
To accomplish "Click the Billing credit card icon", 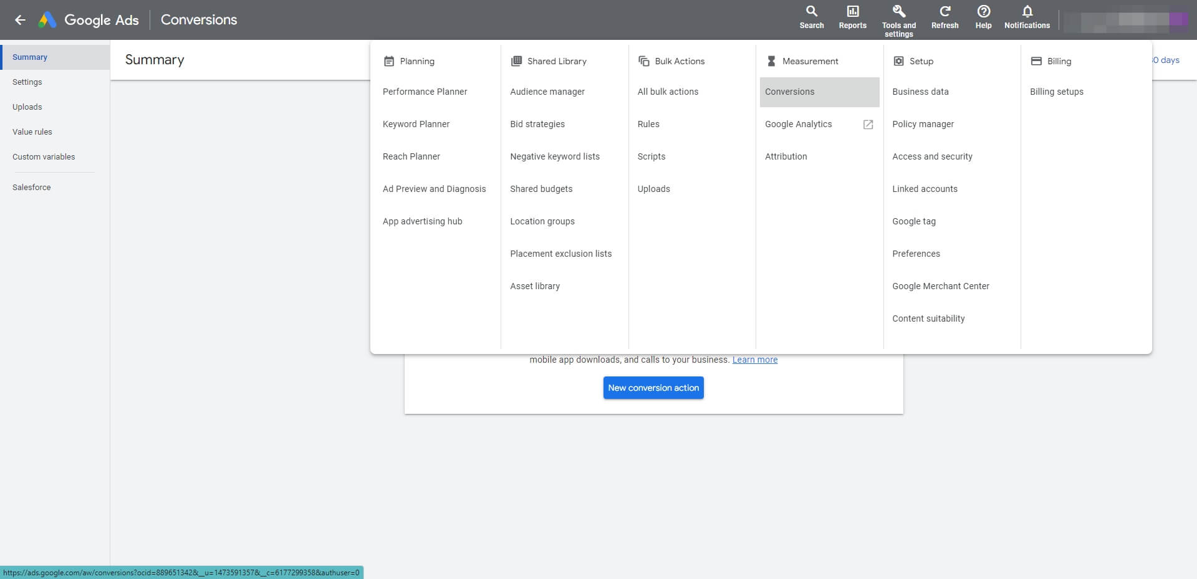I will click(1036, 61).
